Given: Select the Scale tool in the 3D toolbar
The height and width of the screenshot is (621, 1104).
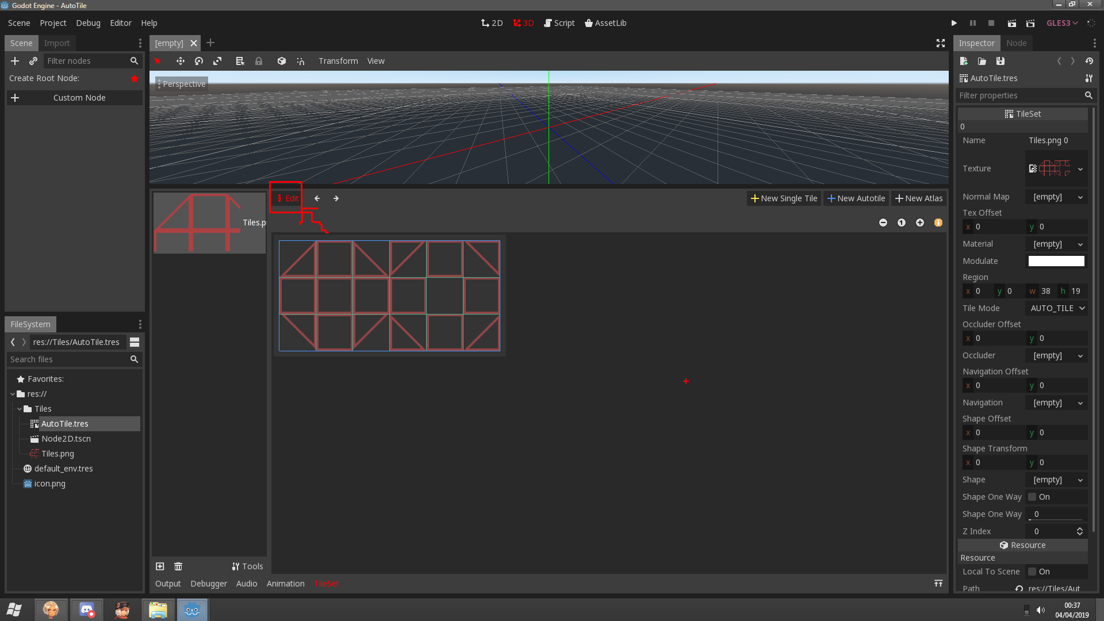Looking at the screenshot, I should 217,61.
